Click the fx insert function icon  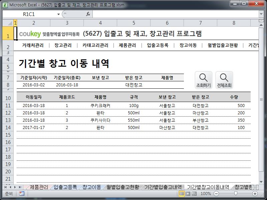(x=88, y=14)
